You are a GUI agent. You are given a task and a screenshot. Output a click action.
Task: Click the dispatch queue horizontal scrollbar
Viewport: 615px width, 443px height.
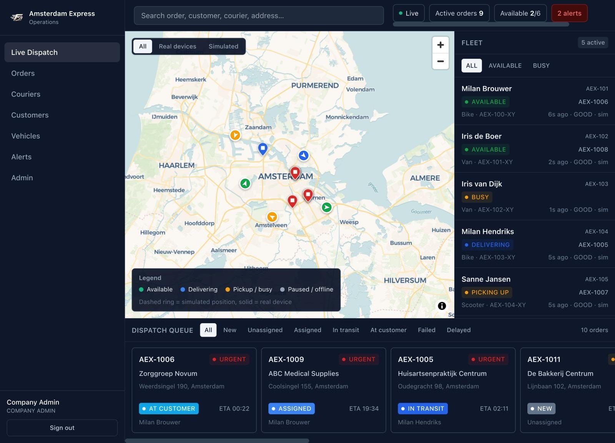click(217, 441)
